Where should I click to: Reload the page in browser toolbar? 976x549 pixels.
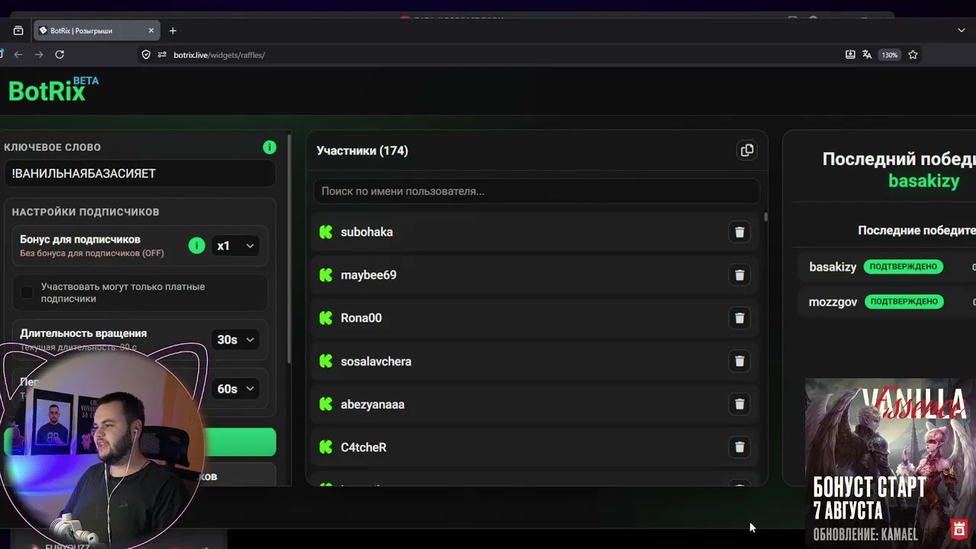tap(59, 55)
